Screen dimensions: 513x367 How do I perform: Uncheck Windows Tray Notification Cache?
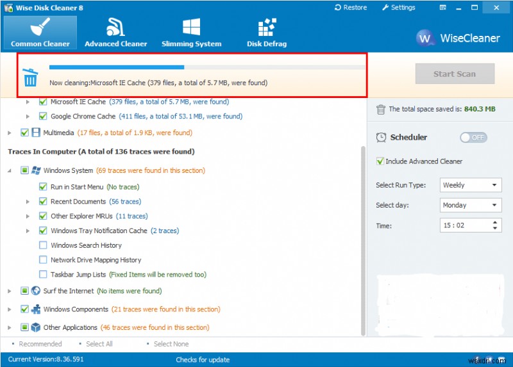42,231
